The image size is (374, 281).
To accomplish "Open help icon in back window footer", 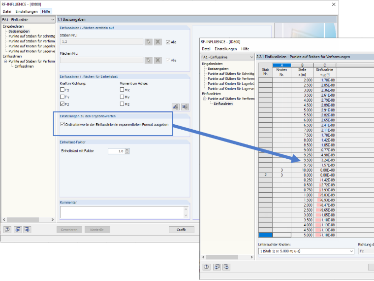I will (x=7, y=230).
